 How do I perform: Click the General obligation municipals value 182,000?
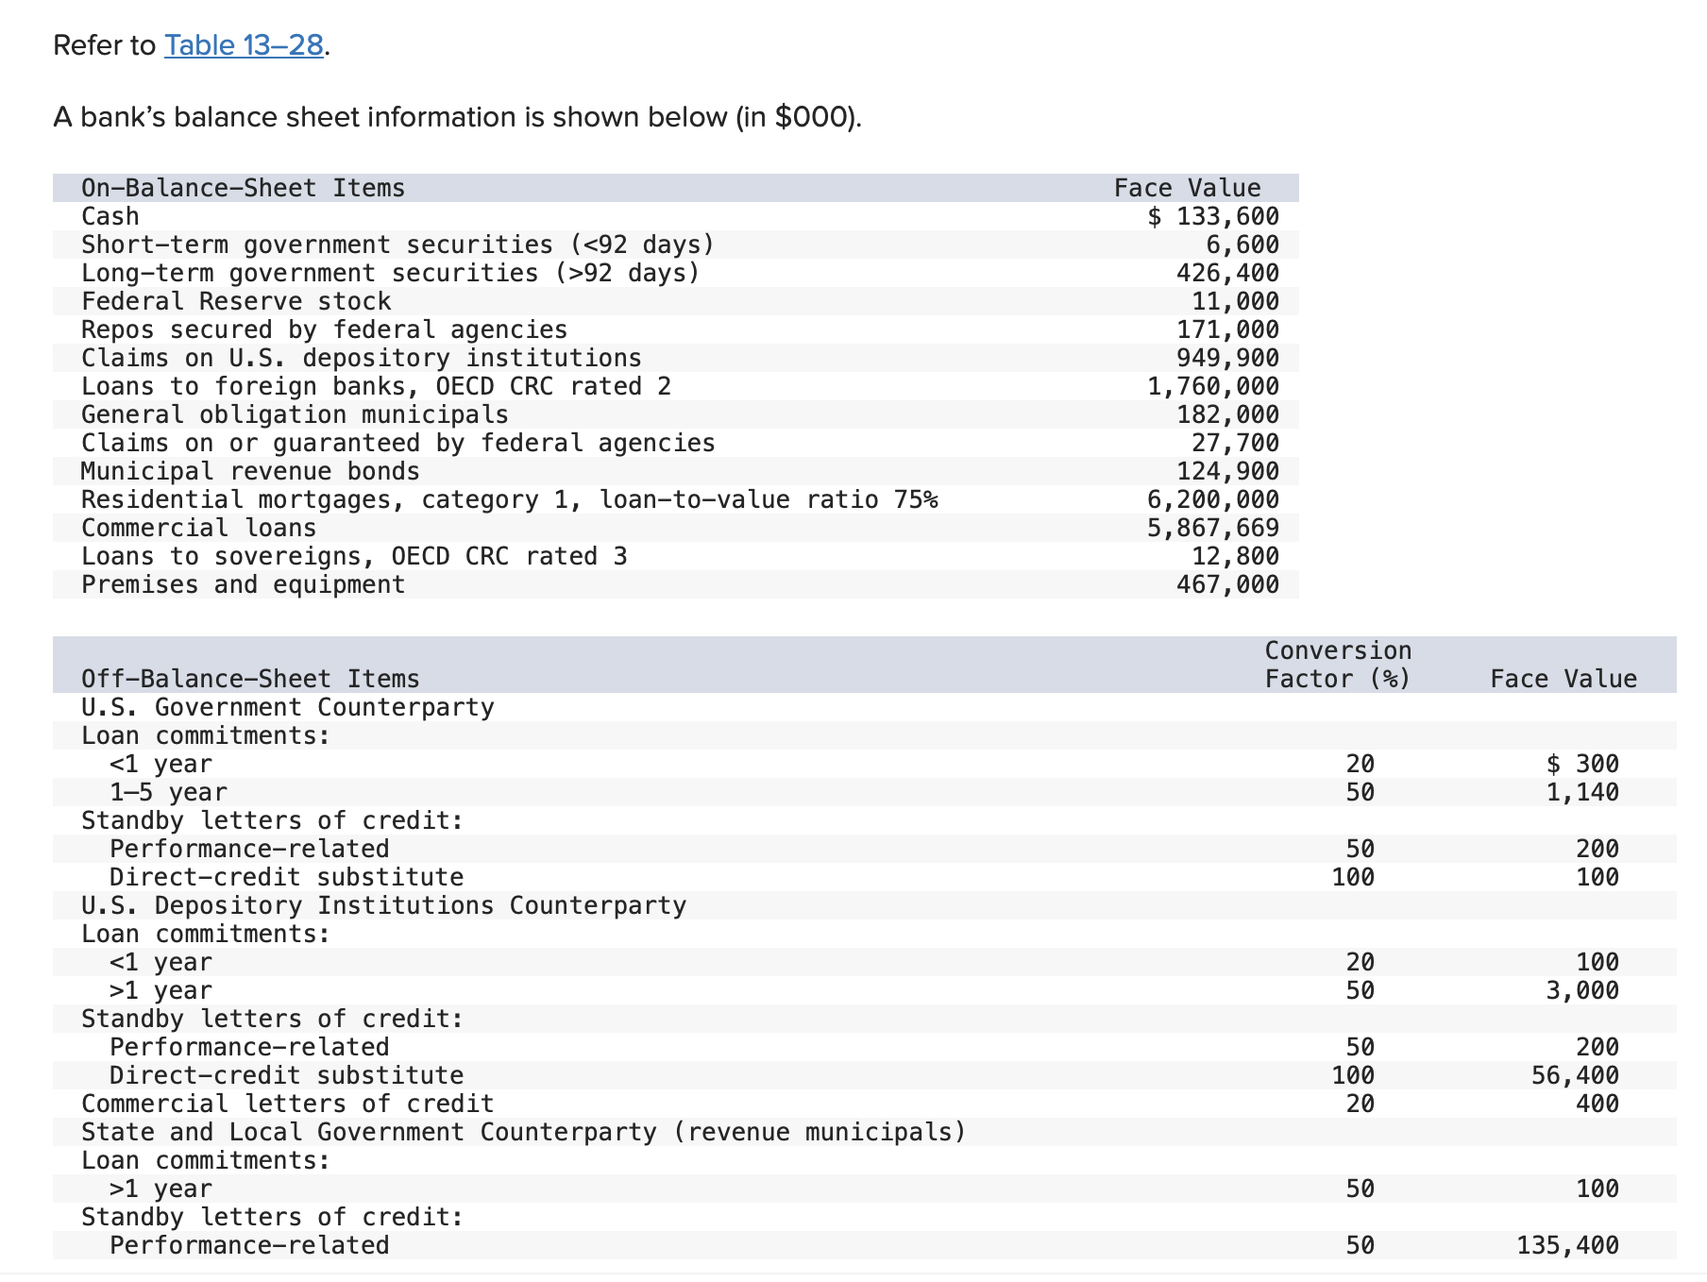(x=1227, y=413)
